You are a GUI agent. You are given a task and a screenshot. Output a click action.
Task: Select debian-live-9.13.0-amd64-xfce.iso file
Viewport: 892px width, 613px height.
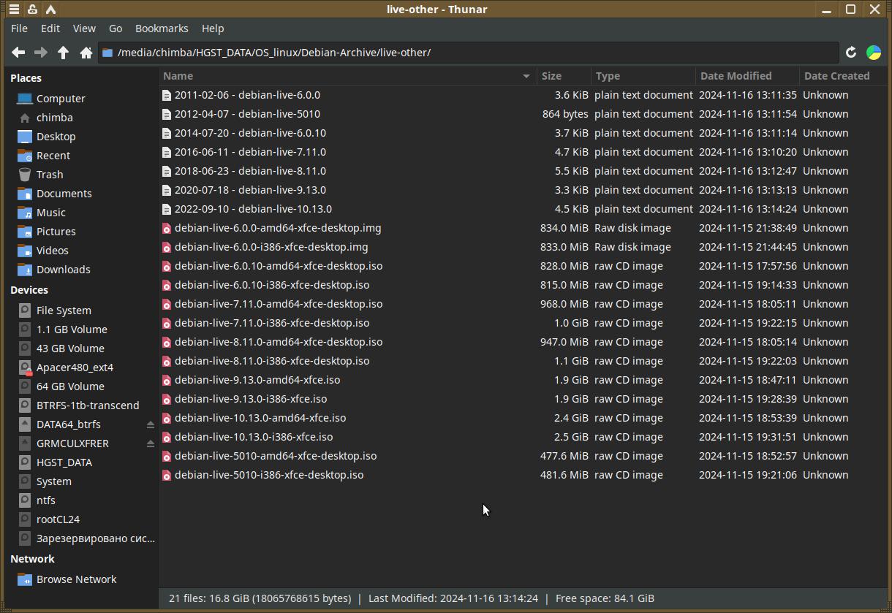[x=257, y=380]
